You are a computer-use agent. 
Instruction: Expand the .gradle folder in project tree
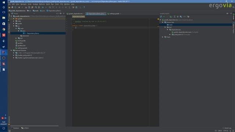point(14,19)
